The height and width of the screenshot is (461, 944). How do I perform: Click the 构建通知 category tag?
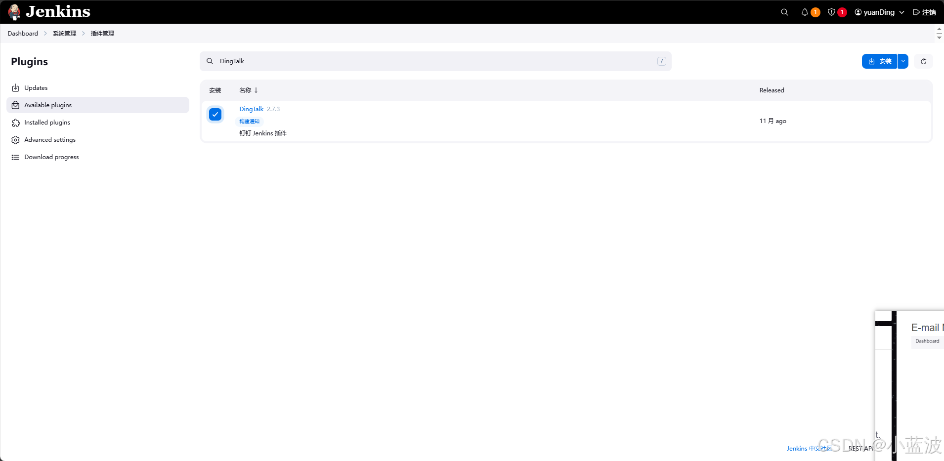point(250,122)
